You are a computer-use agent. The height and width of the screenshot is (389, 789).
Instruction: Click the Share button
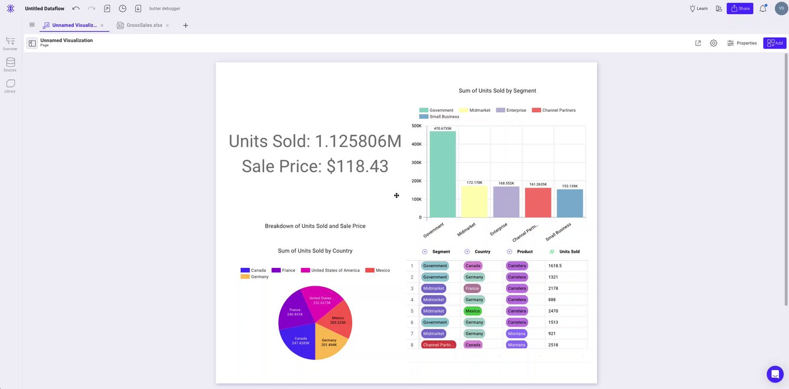[x=740, y=9]
